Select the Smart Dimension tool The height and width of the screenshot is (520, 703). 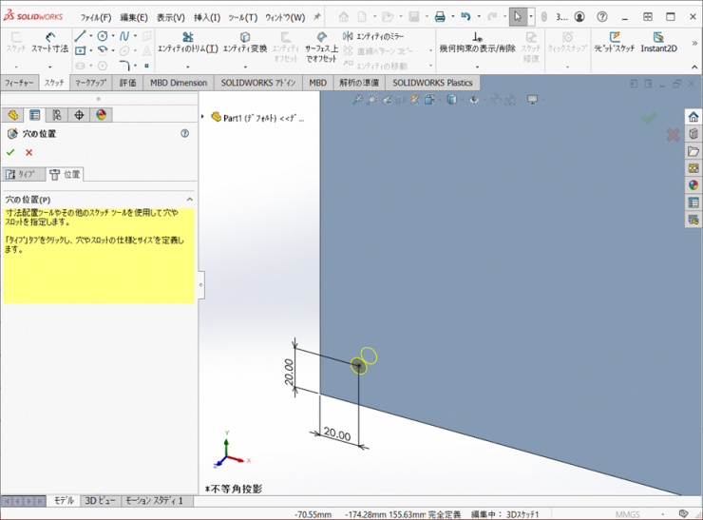[x=49, y=41]
